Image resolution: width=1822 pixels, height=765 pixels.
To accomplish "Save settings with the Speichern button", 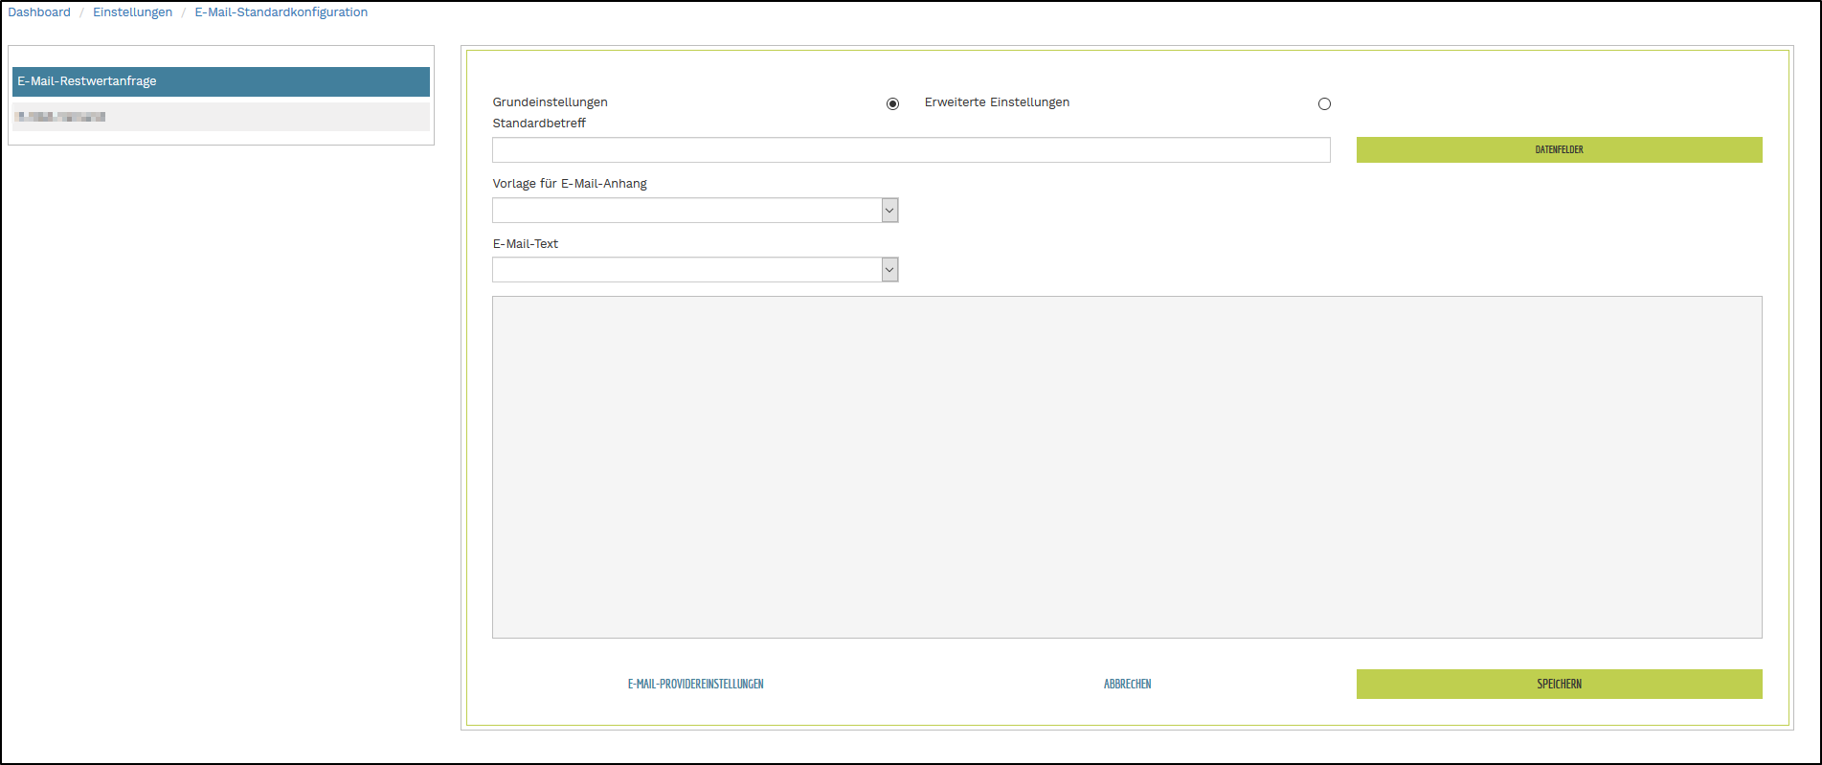I will tap(1559, 685).
